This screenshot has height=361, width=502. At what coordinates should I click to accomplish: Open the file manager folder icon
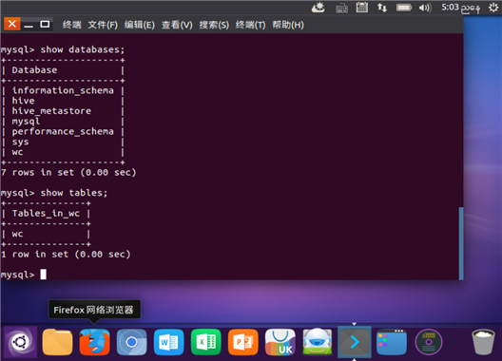point(57,342)
